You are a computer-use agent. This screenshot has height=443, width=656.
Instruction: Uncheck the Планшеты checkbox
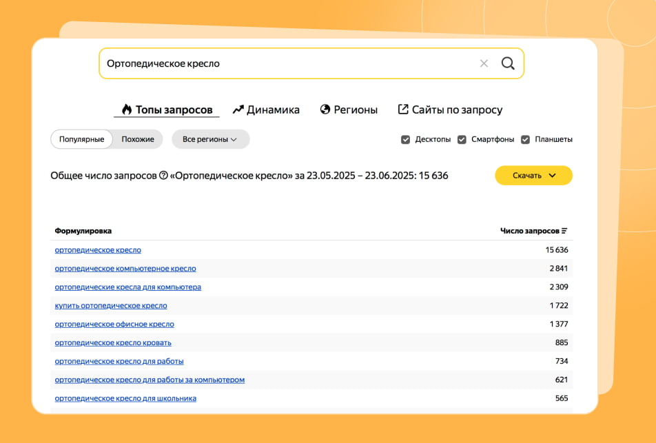[526, 139]
